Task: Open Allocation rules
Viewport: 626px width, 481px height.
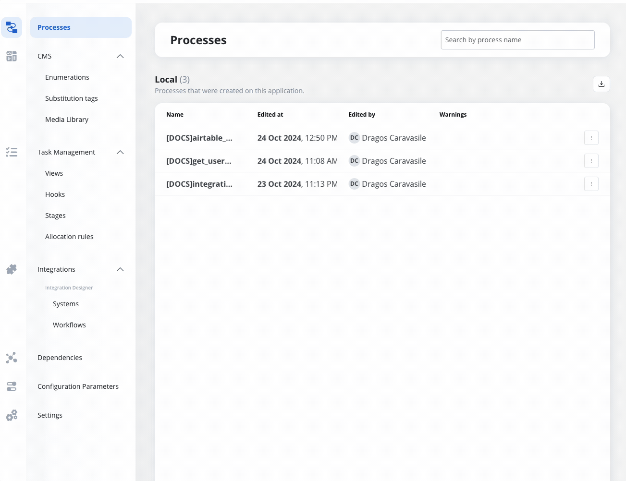Action: [x=69, y=237]
